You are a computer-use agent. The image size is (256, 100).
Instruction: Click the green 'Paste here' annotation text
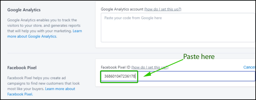tap(199, 57)
